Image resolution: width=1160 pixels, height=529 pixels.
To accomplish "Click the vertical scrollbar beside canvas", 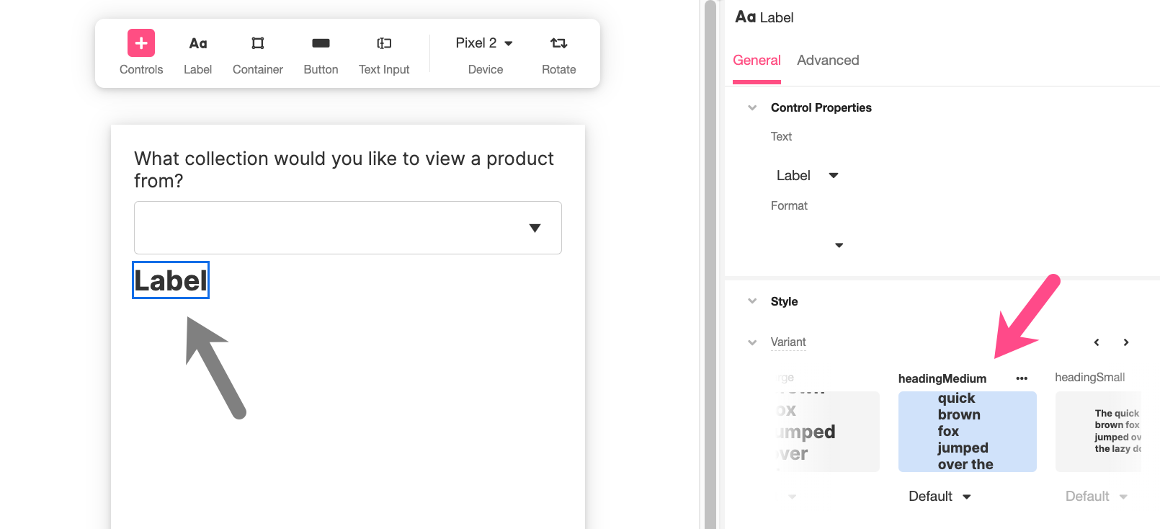I will point(710,264).
